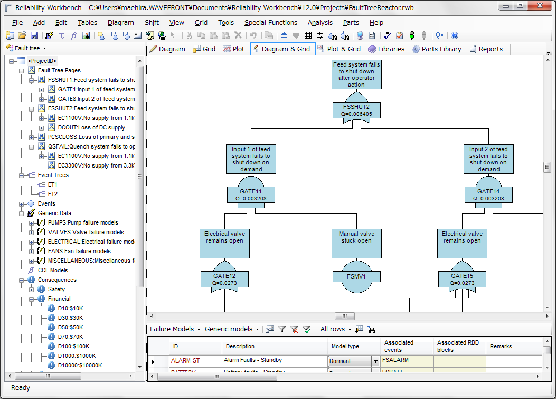Start analysis with the green traffic light icon
The width and height of the screenshot is (556, 399).
[412, 35]
